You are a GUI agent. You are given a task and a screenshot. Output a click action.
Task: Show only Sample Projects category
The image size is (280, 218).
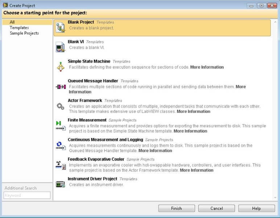[24, 33]
